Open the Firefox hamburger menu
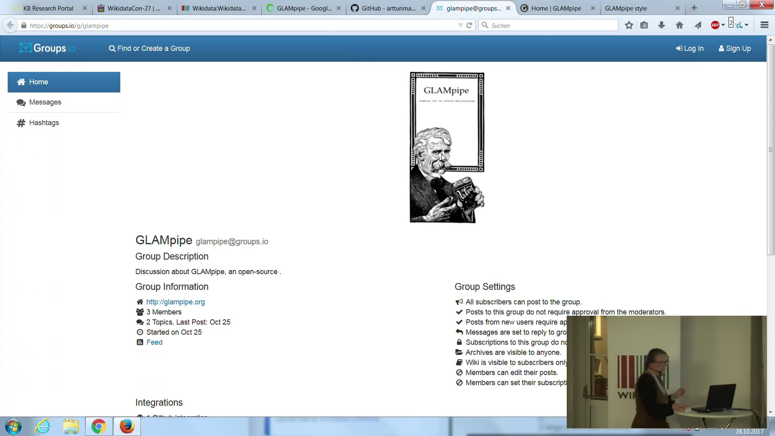This screenshot has height=436, width=775. [x=765, y=25]
